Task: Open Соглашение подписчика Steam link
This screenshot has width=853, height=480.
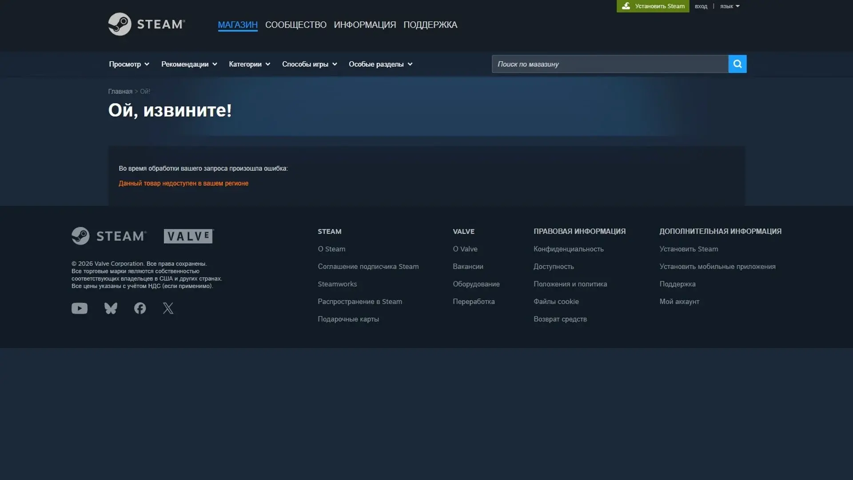Action: [368, 266]
